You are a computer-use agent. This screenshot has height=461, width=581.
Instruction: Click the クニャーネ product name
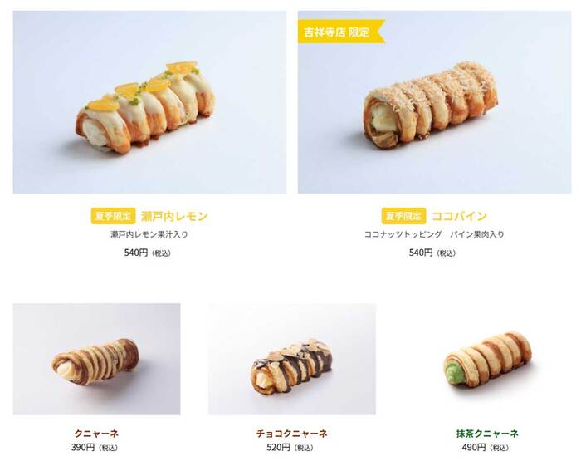tap(96, 434)
